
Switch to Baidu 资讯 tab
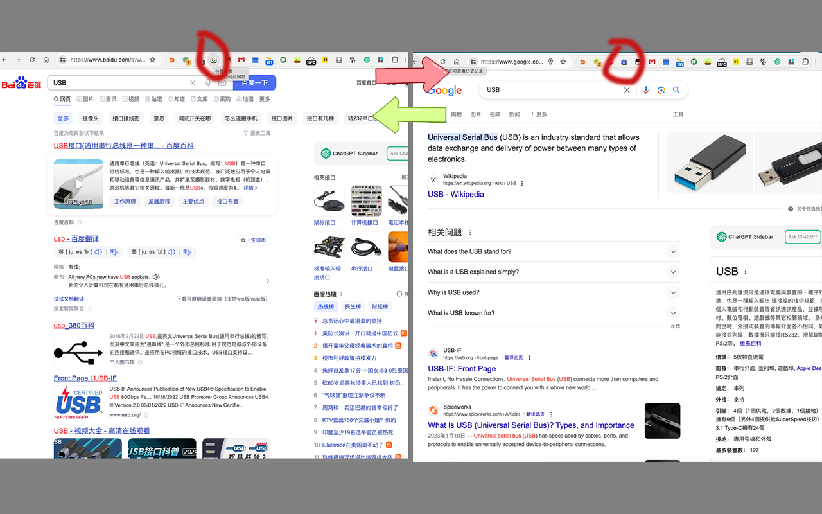(x=107, y=99)
